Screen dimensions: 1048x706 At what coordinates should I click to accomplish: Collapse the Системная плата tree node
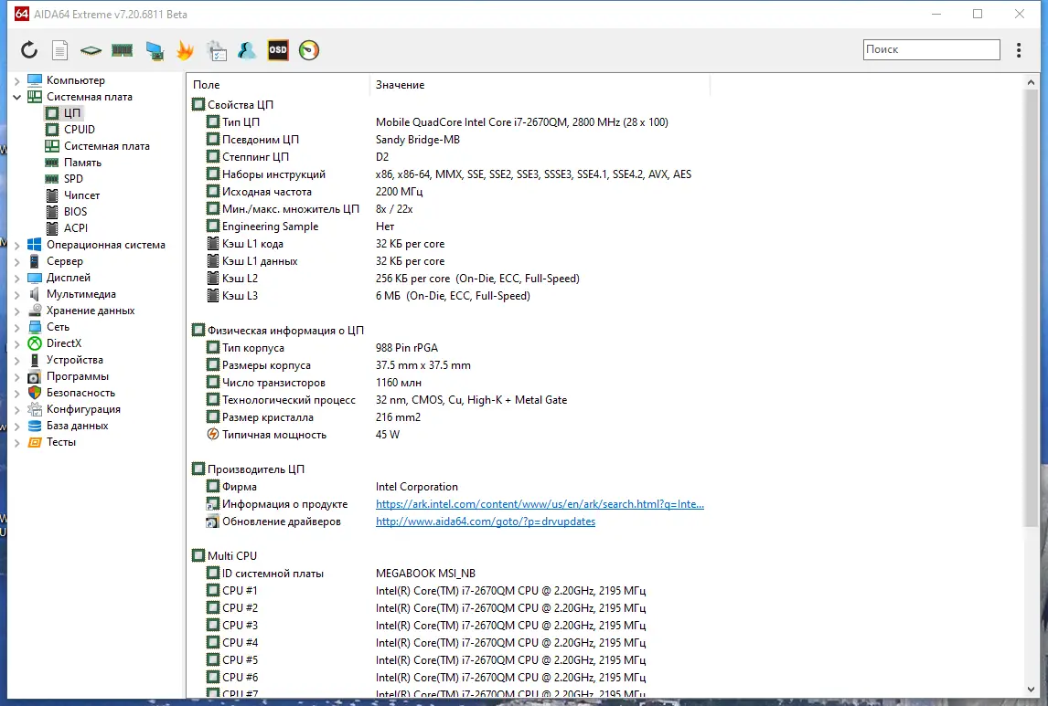[x=16, y=97]
